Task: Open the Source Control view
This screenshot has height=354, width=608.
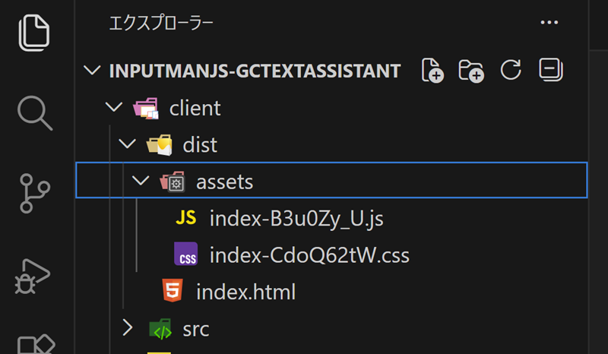Action: coord(34,194)
